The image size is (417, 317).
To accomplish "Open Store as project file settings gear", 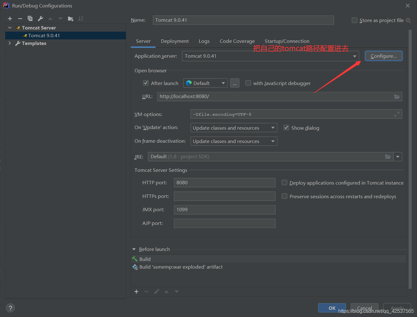I will (x=408, y=20).
